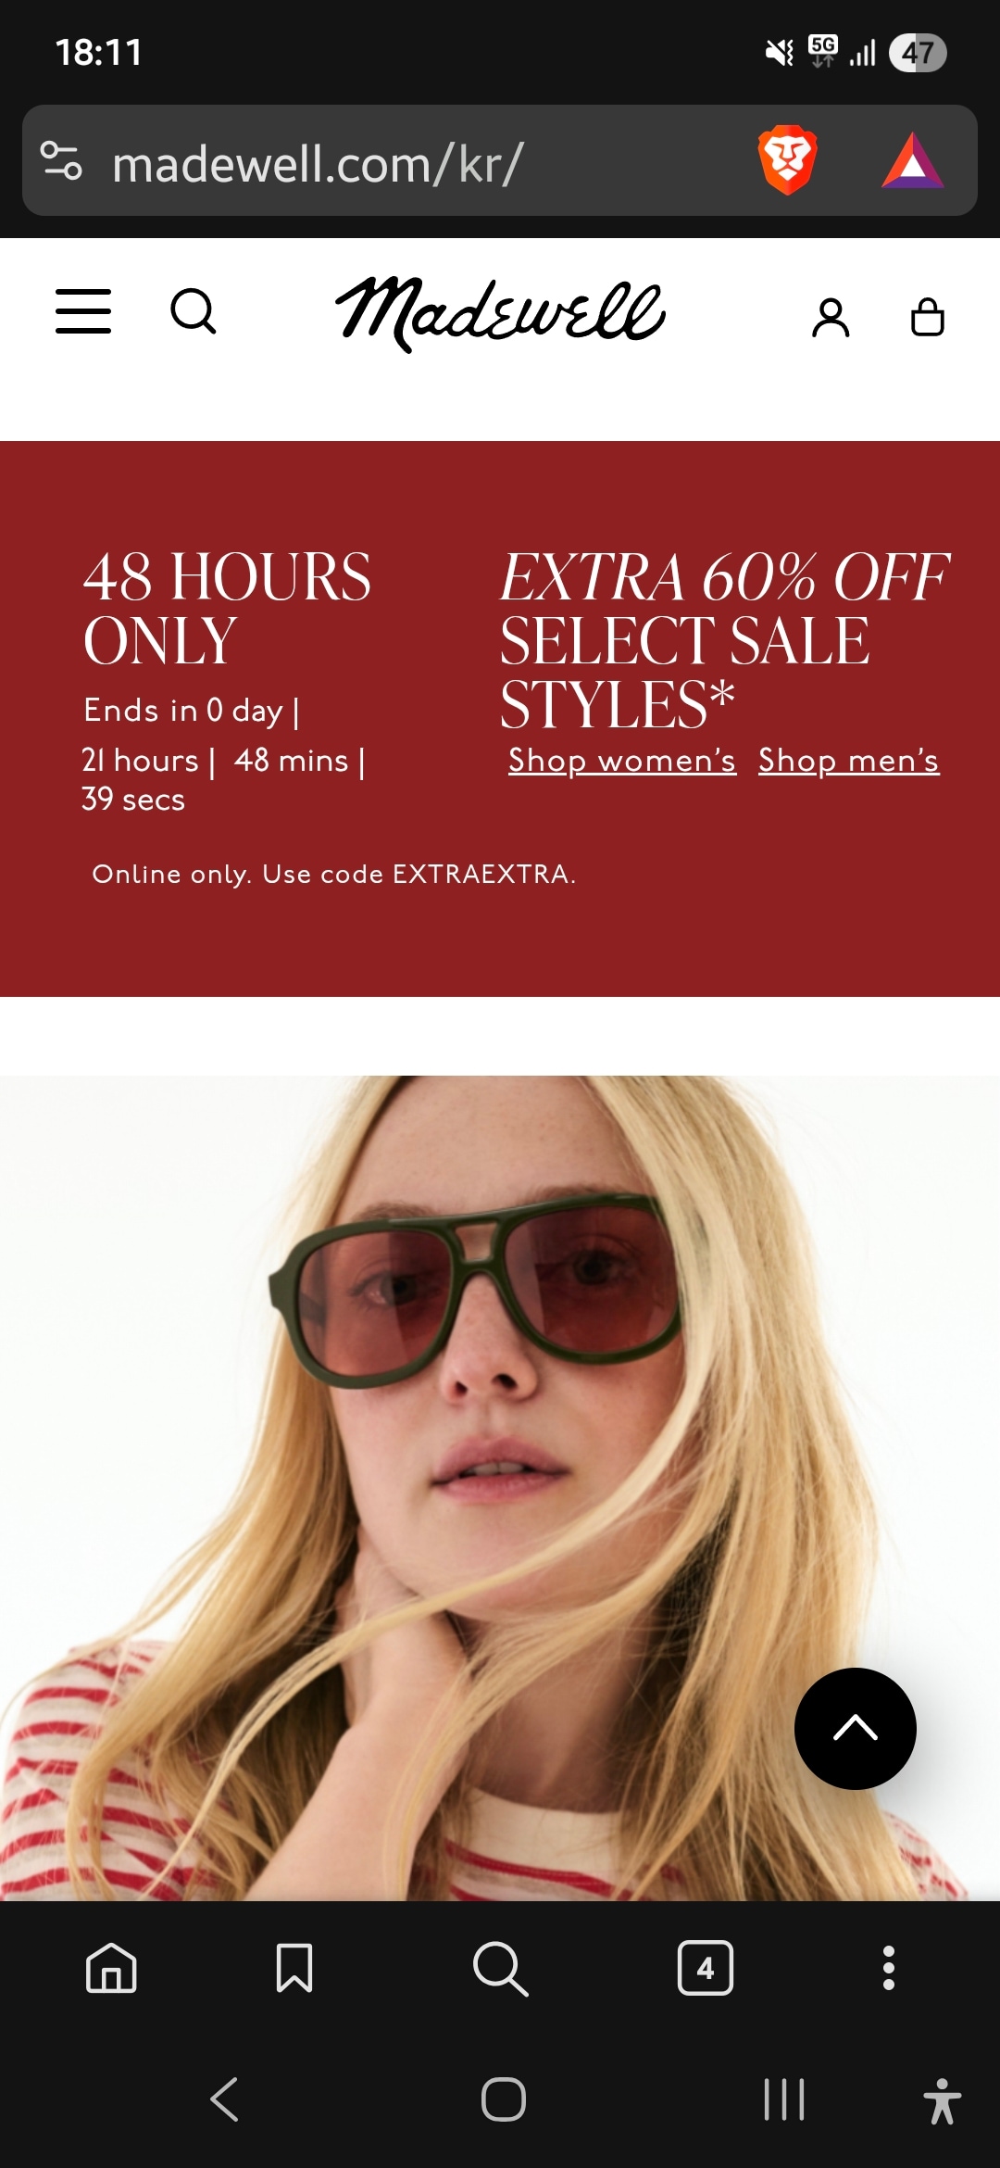Tap browser search icon in bottom toolbar
1000x2168 pixels.
[500, 1968]
